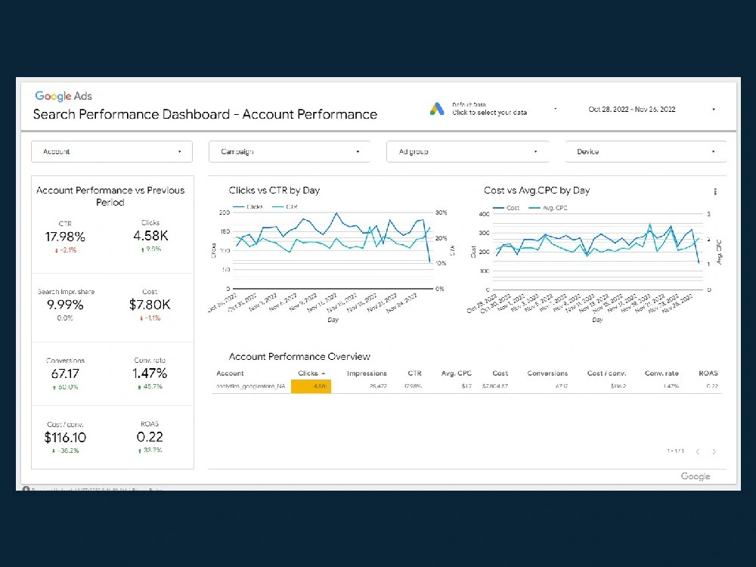The image size is (756, 567).
Task: Click Account Performance vs Previous Period heading
Action: click(x=110, y=197)
